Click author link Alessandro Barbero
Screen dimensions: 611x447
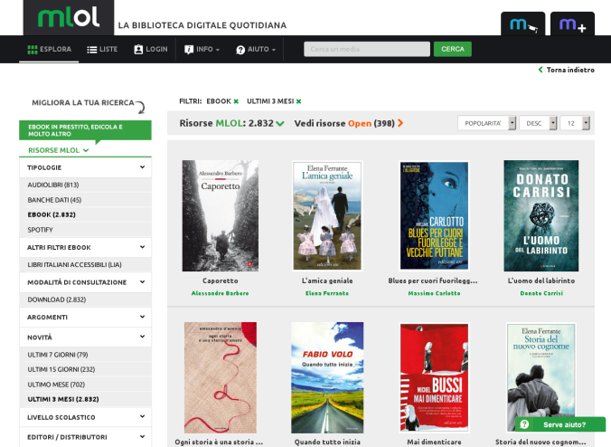click(x=221, y=293)
